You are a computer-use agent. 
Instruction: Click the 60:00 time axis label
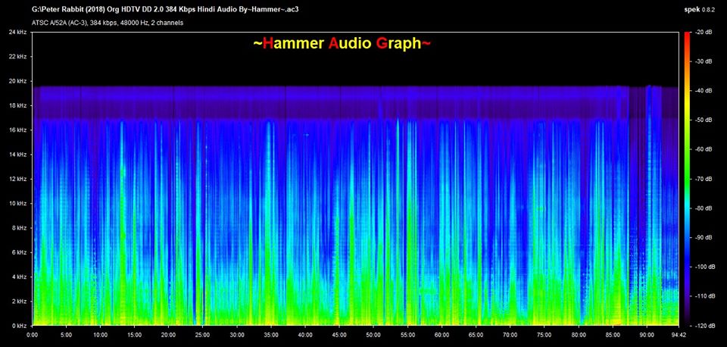pyautogui.click(x=442, y=334)
